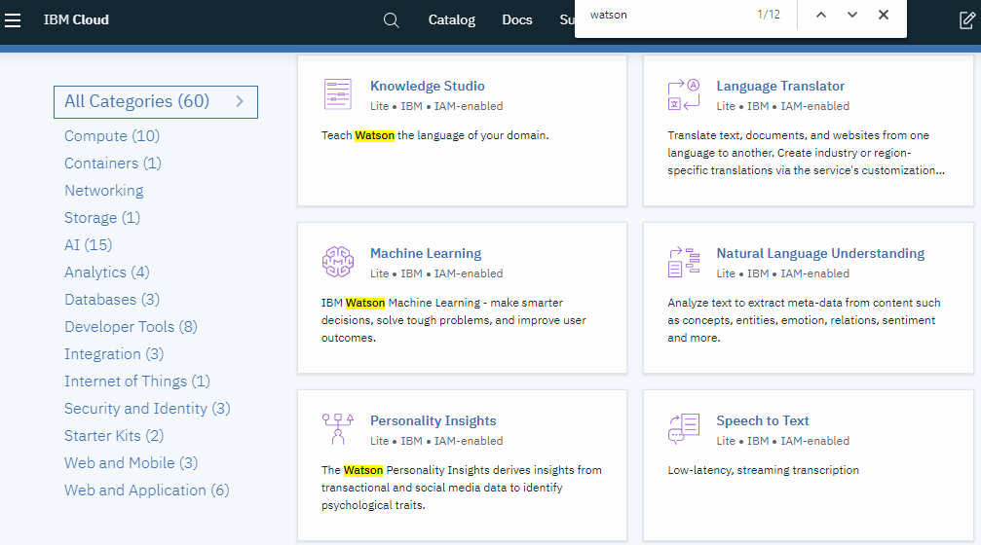This screenshot has width=981, height=545.
Task: Open the Machine Learning title link
Action: [426, 254]
